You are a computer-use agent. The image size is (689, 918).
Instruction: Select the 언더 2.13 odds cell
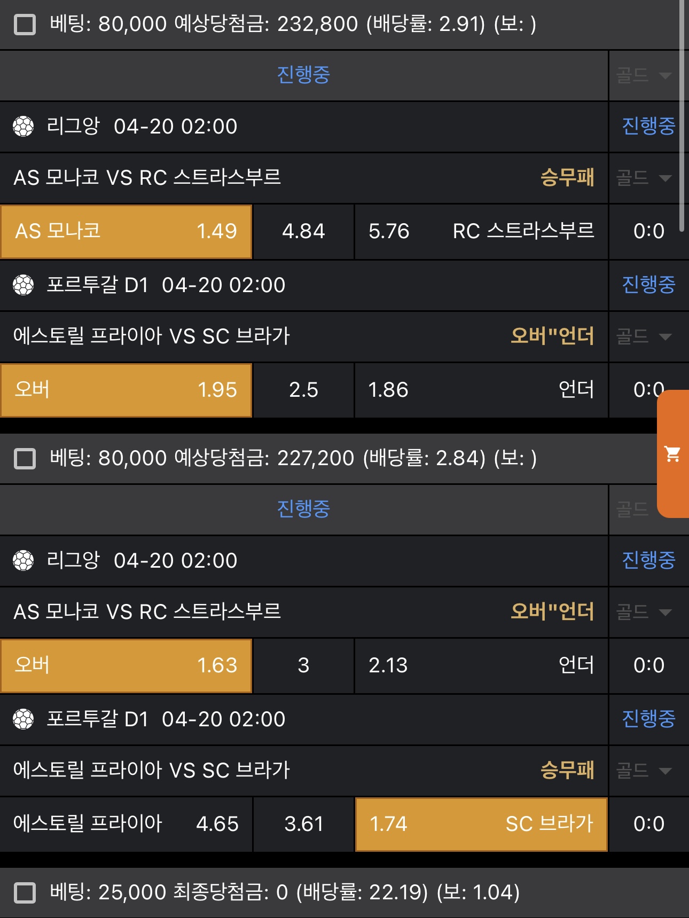click(x=481, y=666)
